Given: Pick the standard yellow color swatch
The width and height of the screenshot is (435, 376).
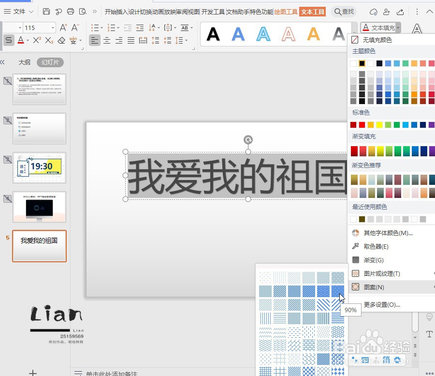Looking at the screenshot, I should click(x=379, y=125).
